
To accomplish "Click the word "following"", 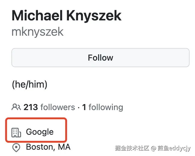I will 106,107.
